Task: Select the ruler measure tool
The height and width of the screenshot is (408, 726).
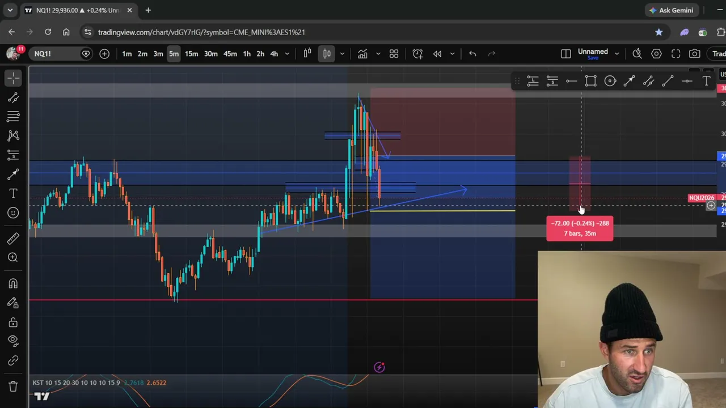Action: pos(13,239)
